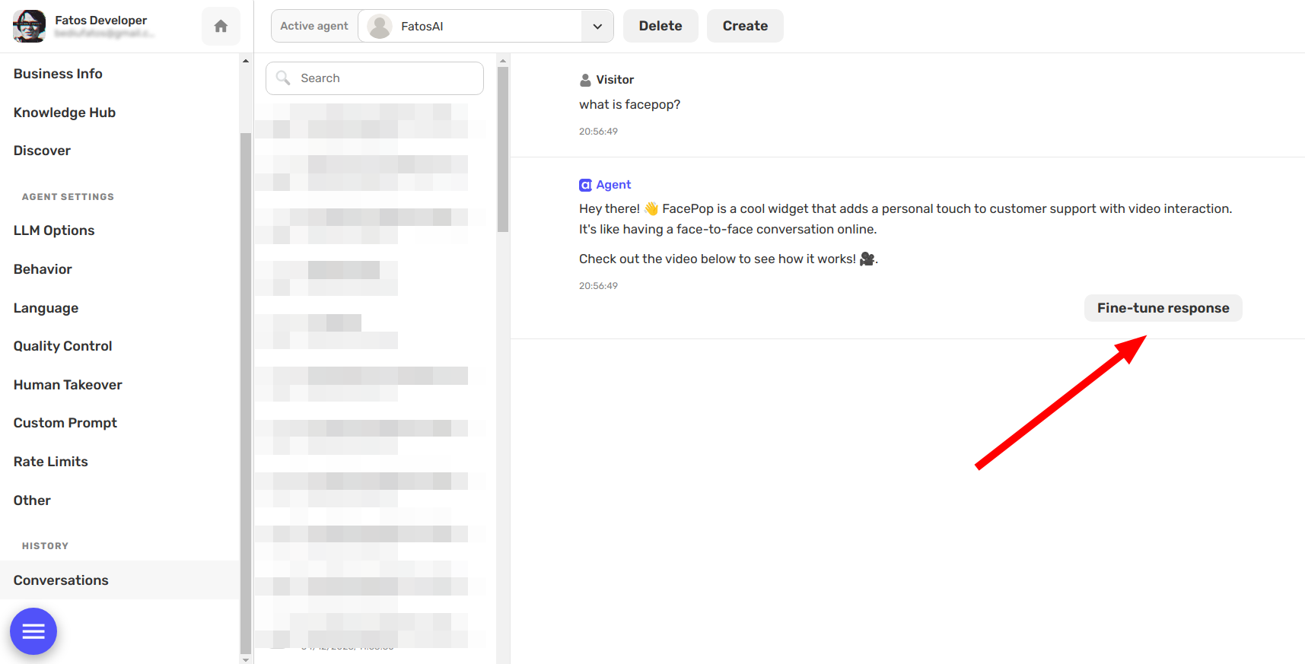Viewport: 1305px width, 664px height.
Task: Click the Visitor person icon
Action: point(585,80)
